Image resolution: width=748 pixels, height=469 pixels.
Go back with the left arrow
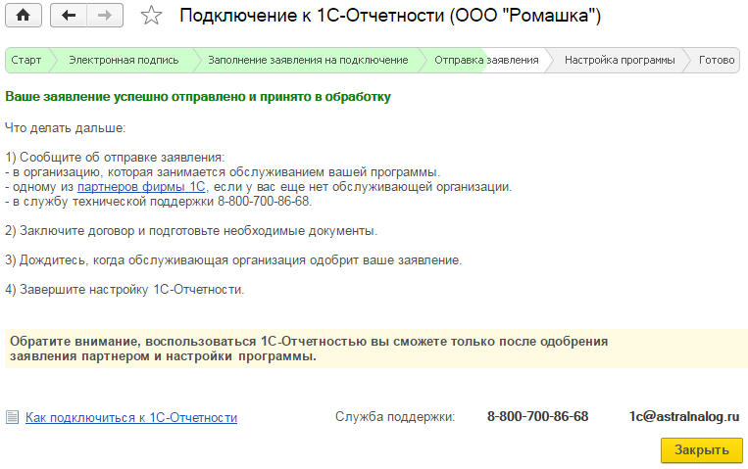[x=68, y=15]
